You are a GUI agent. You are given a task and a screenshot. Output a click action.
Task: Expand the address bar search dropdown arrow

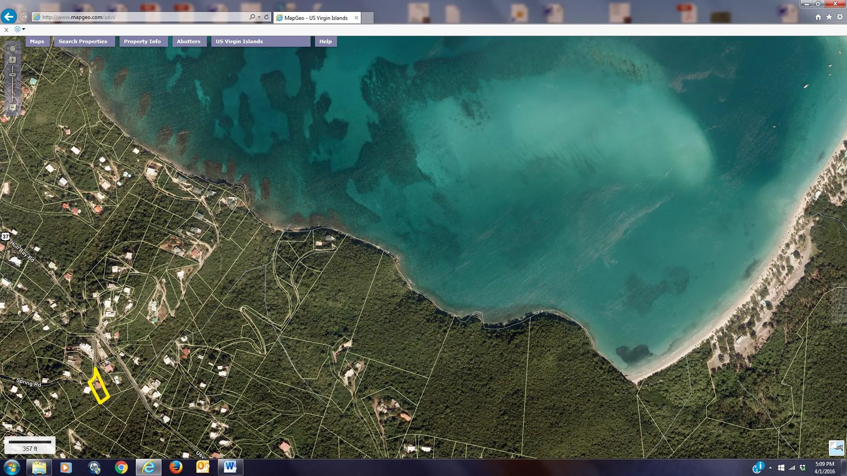[259, 17]
